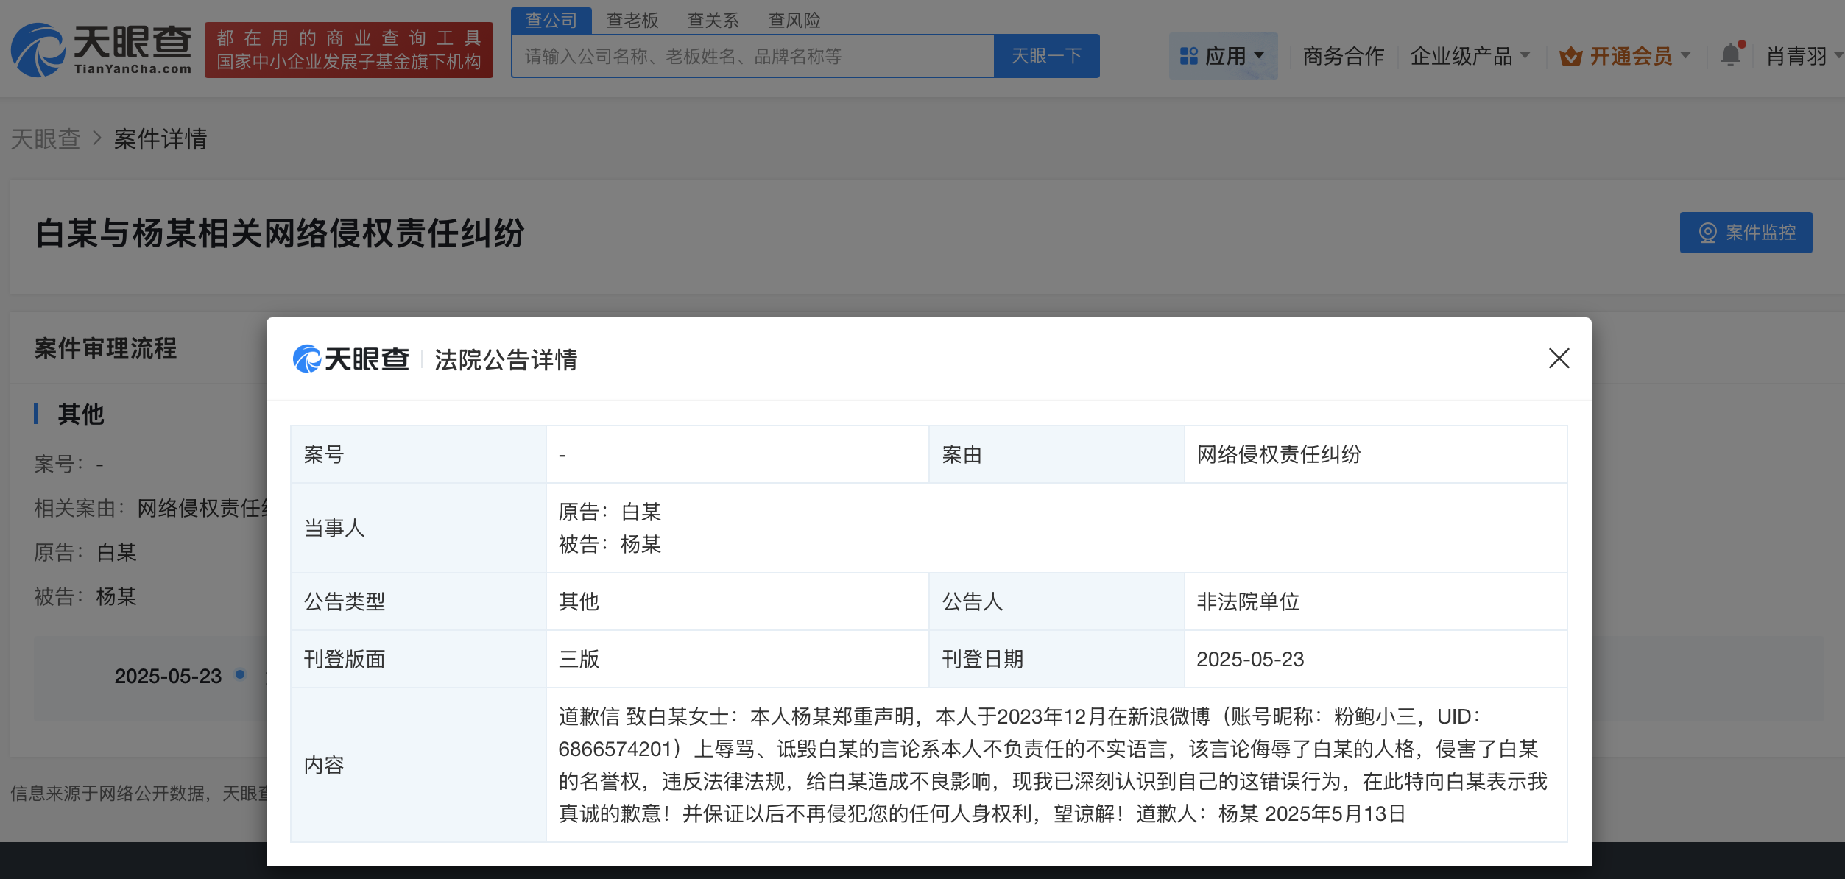Close the court announcement details dialog

(x=1559, y=359)
